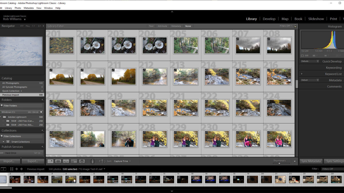Image resolution: width=344 pixels, height=193 pixels.
Task: Open the filmstrip Filters Off dropdown
Action: pos(333,169)
